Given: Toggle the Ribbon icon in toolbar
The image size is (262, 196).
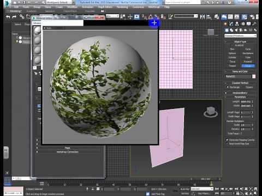Looking at the screenshot, I should 224,17.
